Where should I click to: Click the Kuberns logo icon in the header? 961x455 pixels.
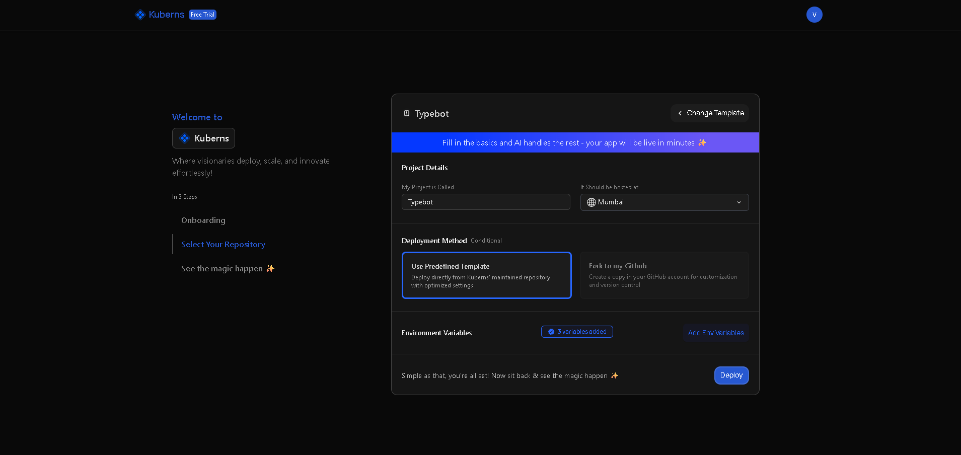(139, 15)
